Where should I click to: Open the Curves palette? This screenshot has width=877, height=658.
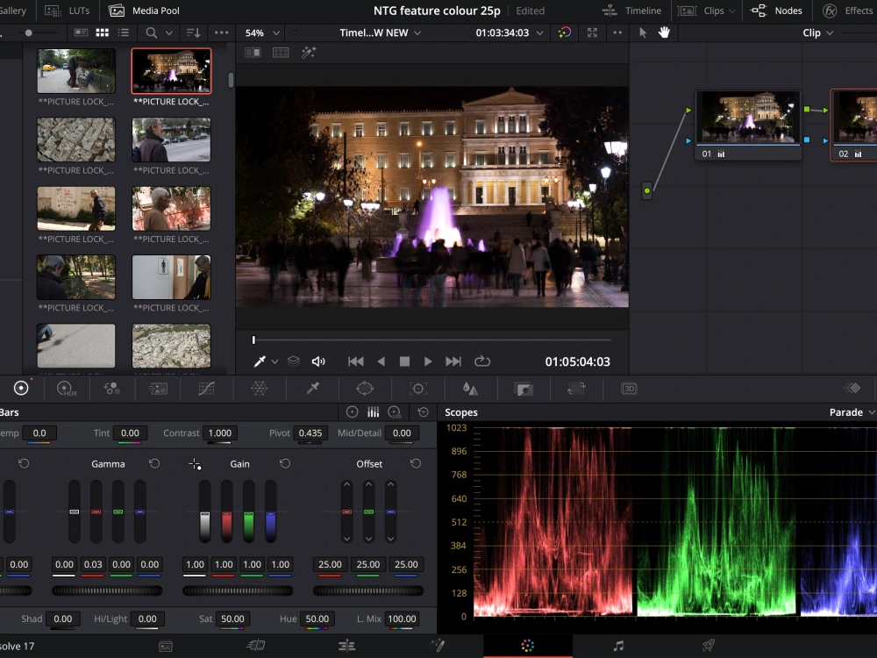(x=208, y=389)
